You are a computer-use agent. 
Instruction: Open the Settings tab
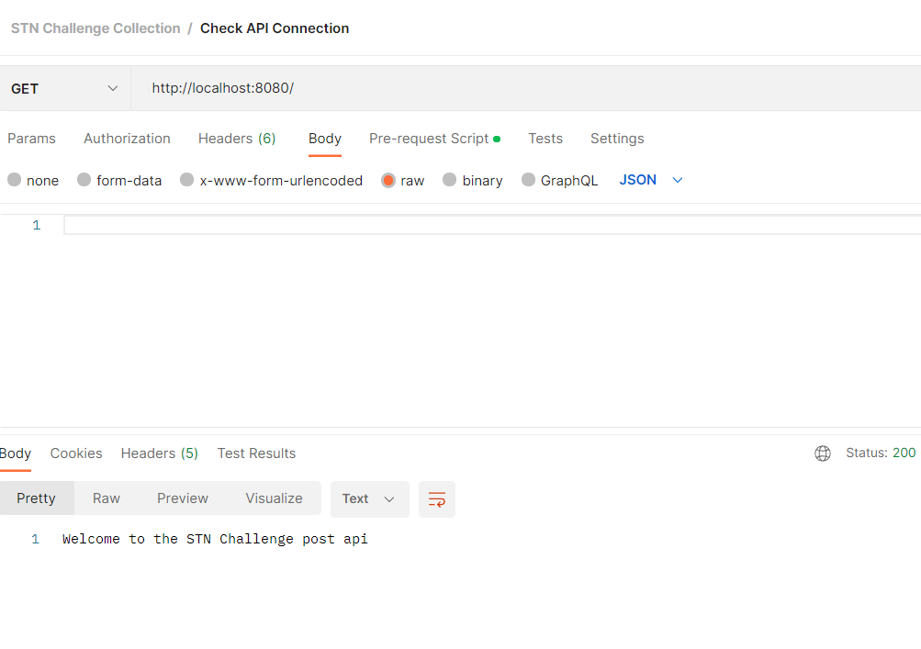[617, 139]
